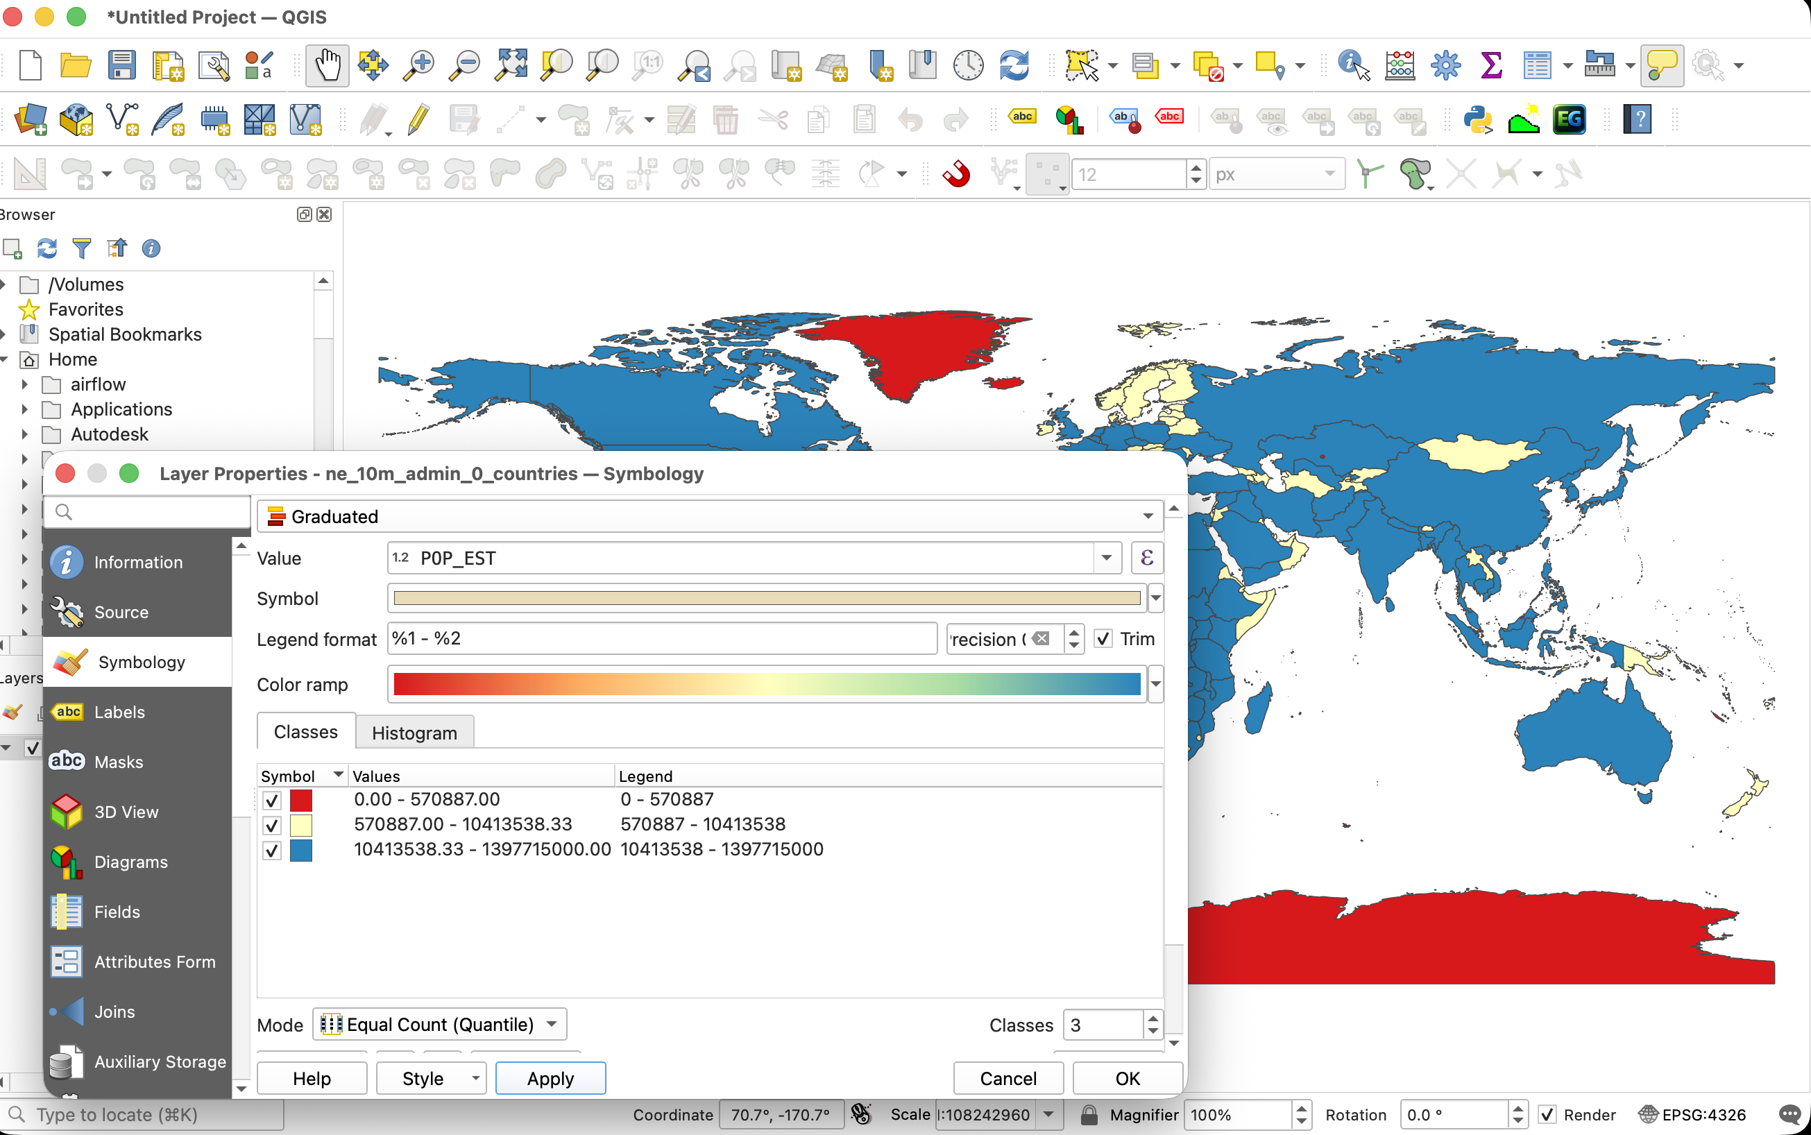Save the project with the floppy disk icon
The width and height of the screenshot is (1811, 1135).
(x=121, y=65)
